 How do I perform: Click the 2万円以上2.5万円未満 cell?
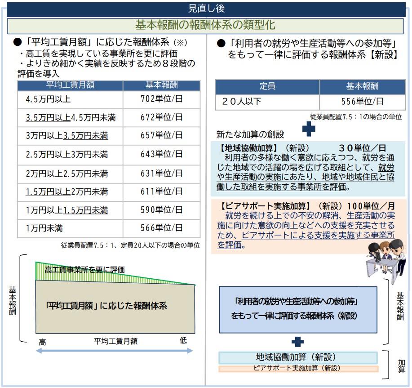(x=70, y=174)
